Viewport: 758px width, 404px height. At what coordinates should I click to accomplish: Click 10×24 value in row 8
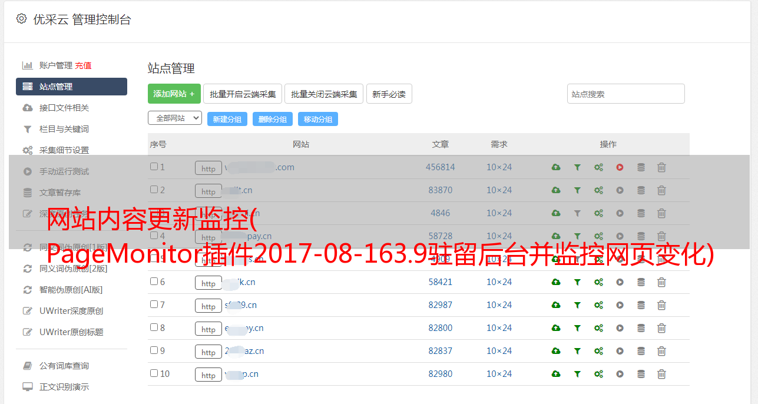499,328
